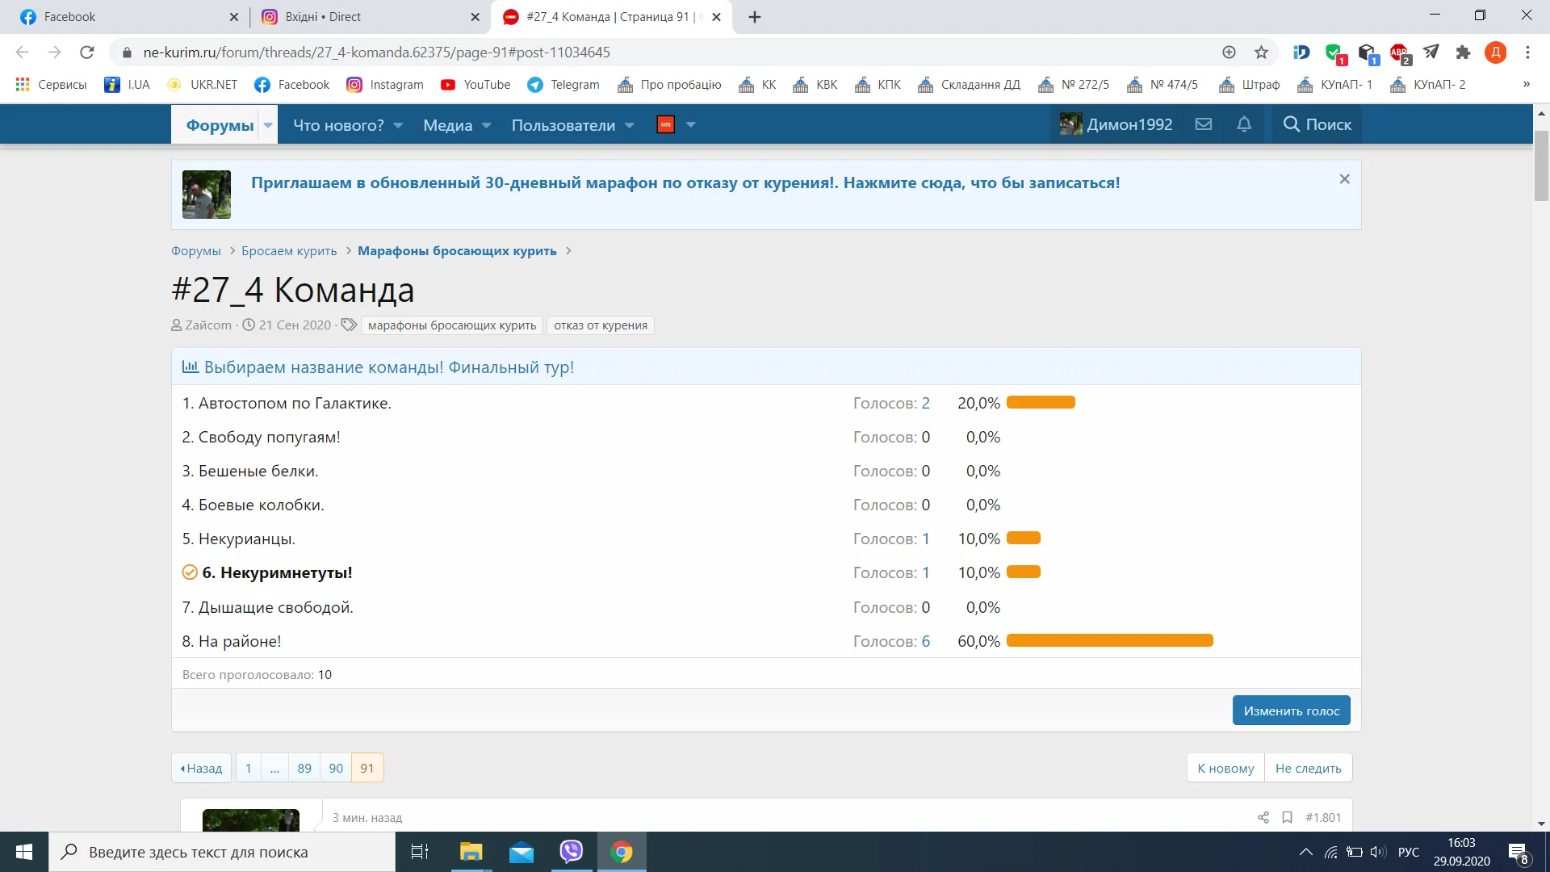Screen dimensions: 1550x872
Task: Open page 90 of the thread
Action: 336,768
